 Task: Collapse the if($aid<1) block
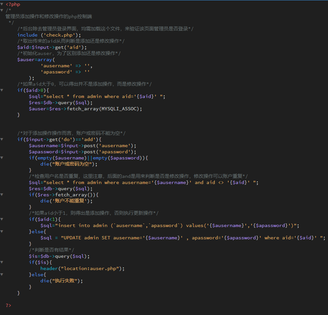pyautogui.click(x=2, y=219)
